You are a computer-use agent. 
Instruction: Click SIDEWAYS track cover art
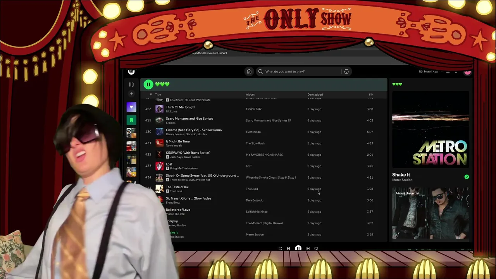click(159, 155)
